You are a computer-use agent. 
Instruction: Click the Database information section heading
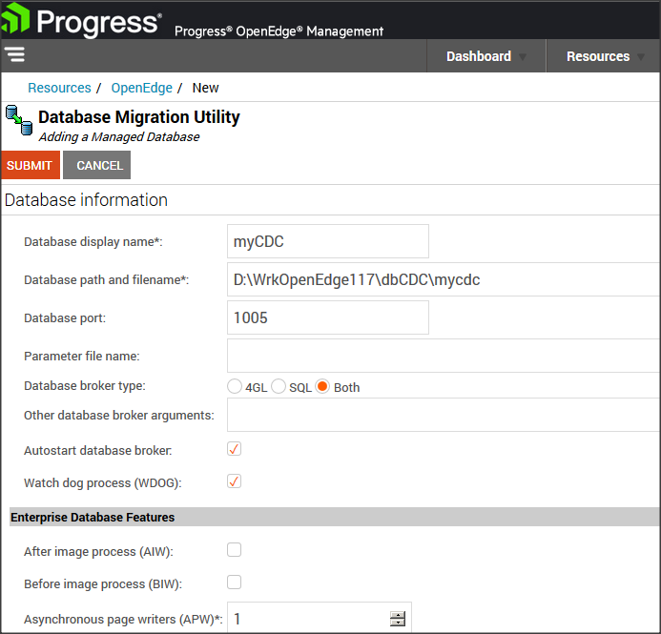tap(86, 199)
